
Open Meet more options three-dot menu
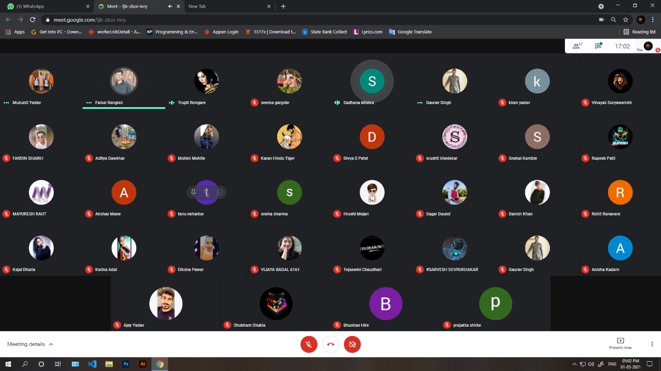pos(652,344)
